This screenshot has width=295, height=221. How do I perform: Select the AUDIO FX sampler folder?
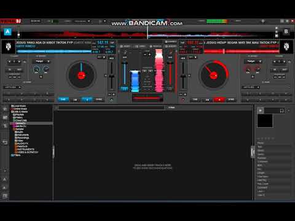(x=22, y=144)
